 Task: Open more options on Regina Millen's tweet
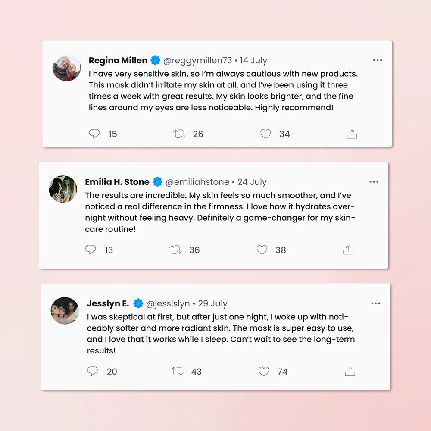click(378, 60)
